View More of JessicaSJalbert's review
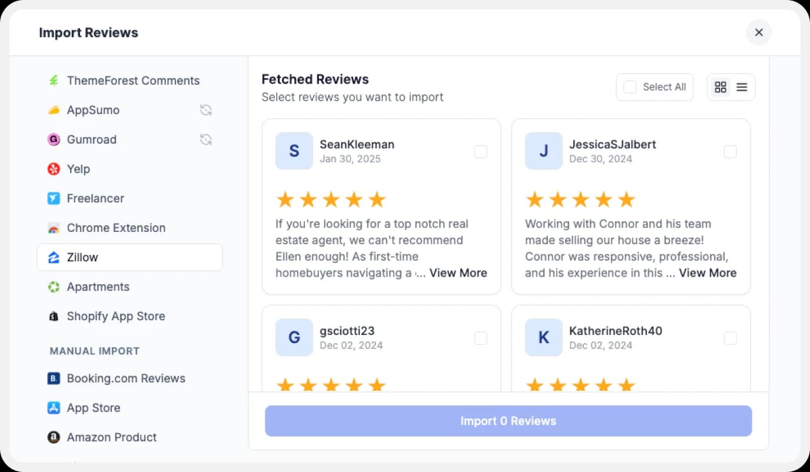The height and width of the screenshot is (472, 810). point(708,272)
